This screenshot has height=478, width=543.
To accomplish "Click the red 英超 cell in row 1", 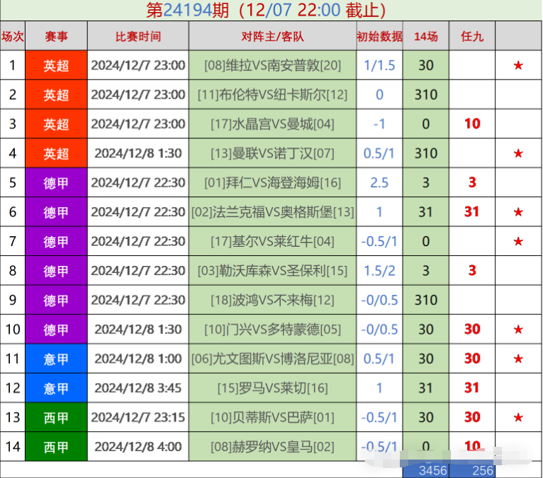I will [56, 65].
